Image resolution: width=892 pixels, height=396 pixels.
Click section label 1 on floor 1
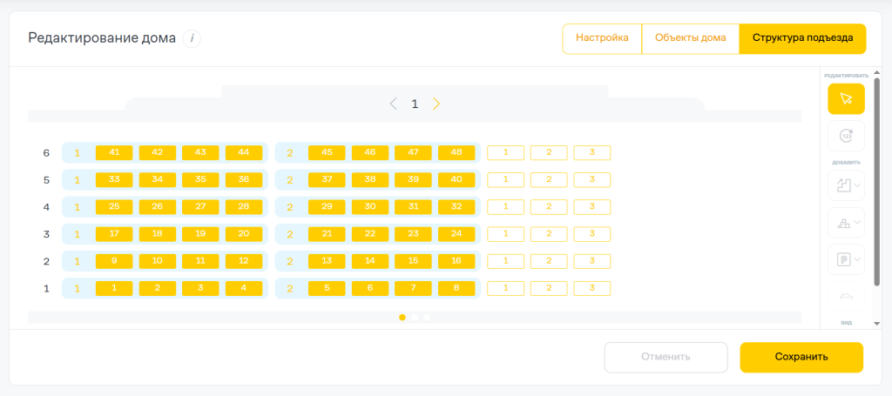pyautogui.click(x=77, y=289)
